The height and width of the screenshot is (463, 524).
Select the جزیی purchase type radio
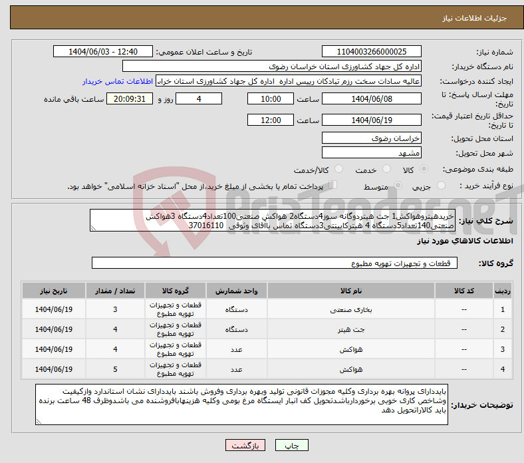pos(441,185)
